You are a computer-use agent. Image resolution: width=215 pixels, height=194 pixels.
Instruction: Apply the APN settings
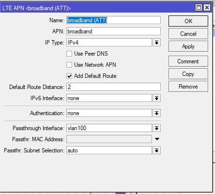click(x=188, y=46)
